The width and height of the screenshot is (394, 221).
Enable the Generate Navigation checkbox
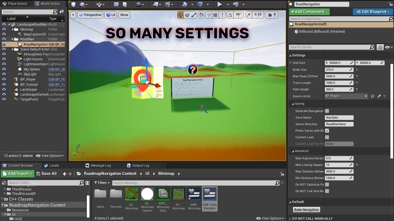(x=327, y=111)
